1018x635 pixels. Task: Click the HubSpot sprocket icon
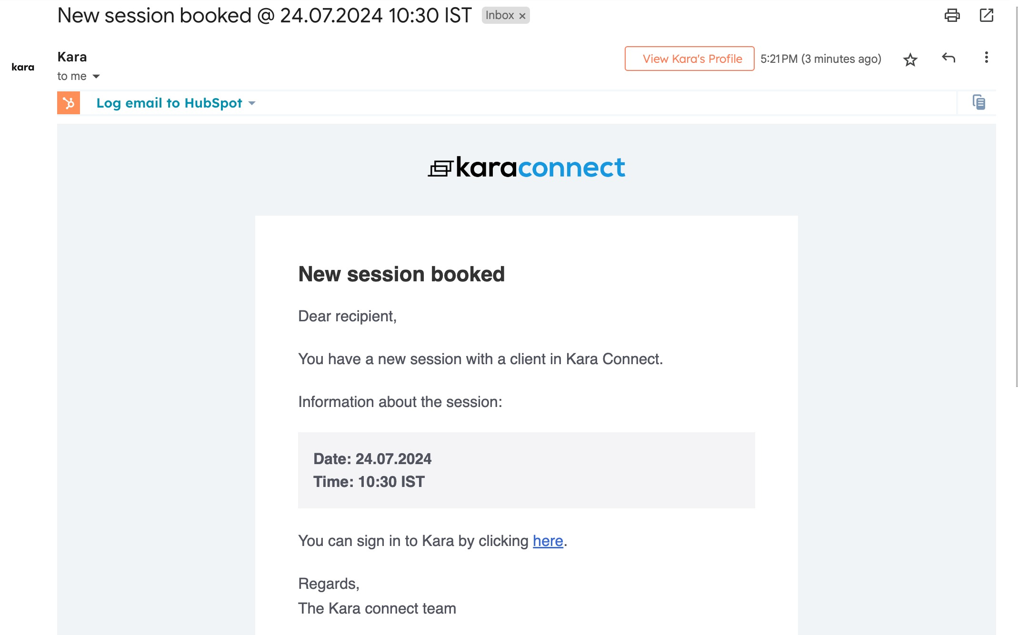pos(69,103)
